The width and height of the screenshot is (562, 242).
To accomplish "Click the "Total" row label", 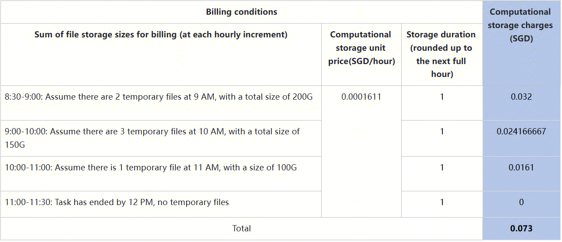I will [241, 229].
